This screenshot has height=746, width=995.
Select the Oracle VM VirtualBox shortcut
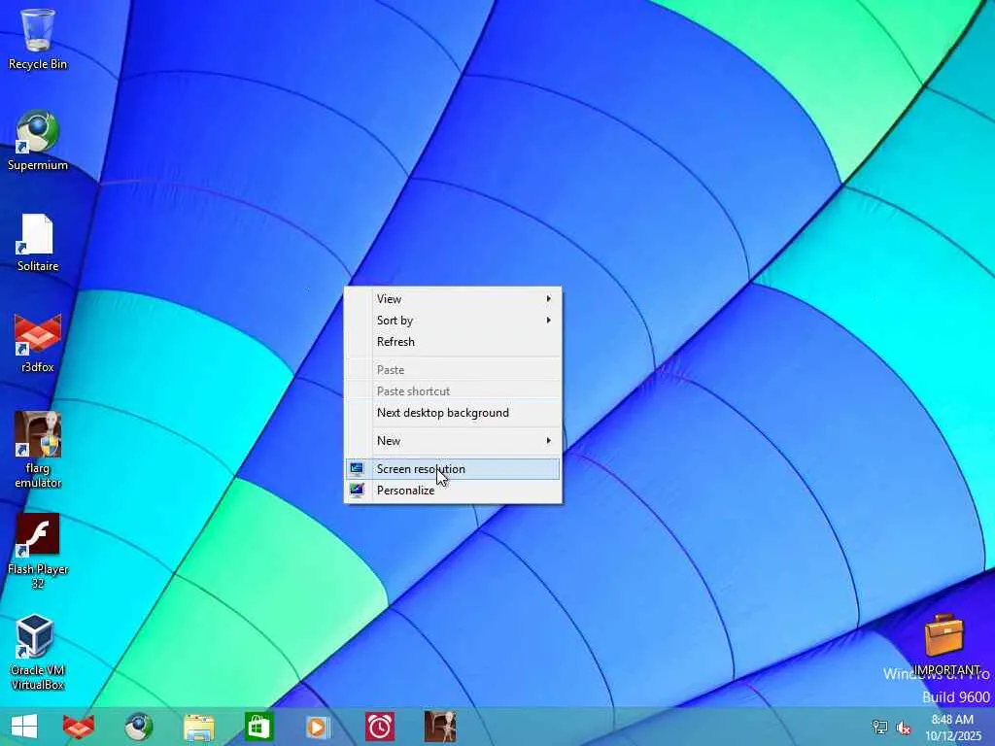tap(38, 637)
